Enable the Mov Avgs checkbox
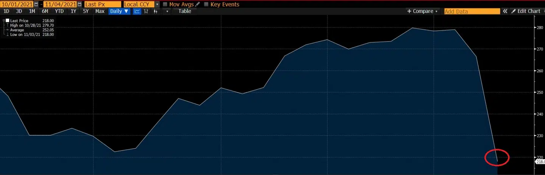 (x=165, y=5)
